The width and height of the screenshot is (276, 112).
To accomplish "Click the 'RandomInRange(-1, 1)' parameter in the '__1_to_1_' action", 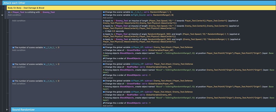I will coord(161,12).
